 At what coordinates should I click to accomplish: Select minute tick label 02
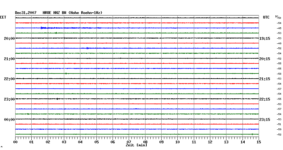click(48, 142)
